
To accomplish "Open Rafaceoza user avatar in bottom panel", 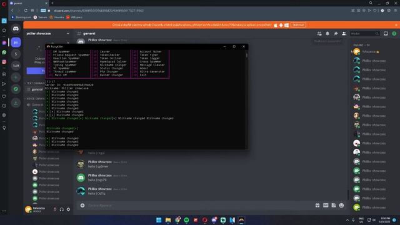I will click(x=28, y=209).
